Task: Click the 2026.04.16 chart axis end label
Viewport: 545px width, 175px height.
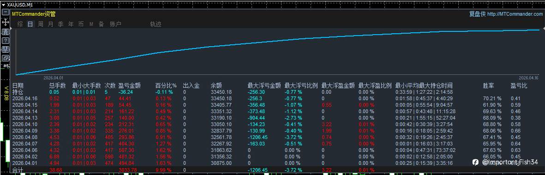Action: [528, 78]
